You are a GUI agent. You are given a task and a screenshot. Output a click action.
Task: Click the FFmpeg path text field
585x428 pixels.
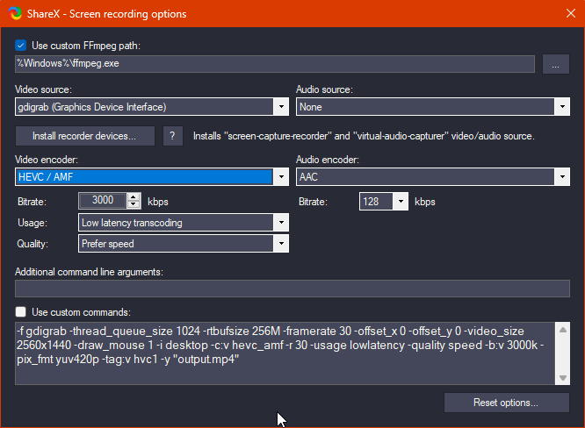pos(275,64)
